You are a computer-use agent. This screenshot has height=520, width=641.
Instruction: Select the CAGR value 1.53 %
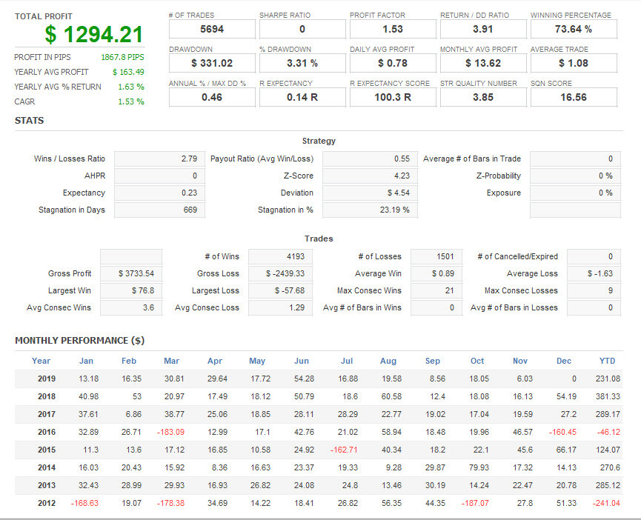click(x=131, y=101)
